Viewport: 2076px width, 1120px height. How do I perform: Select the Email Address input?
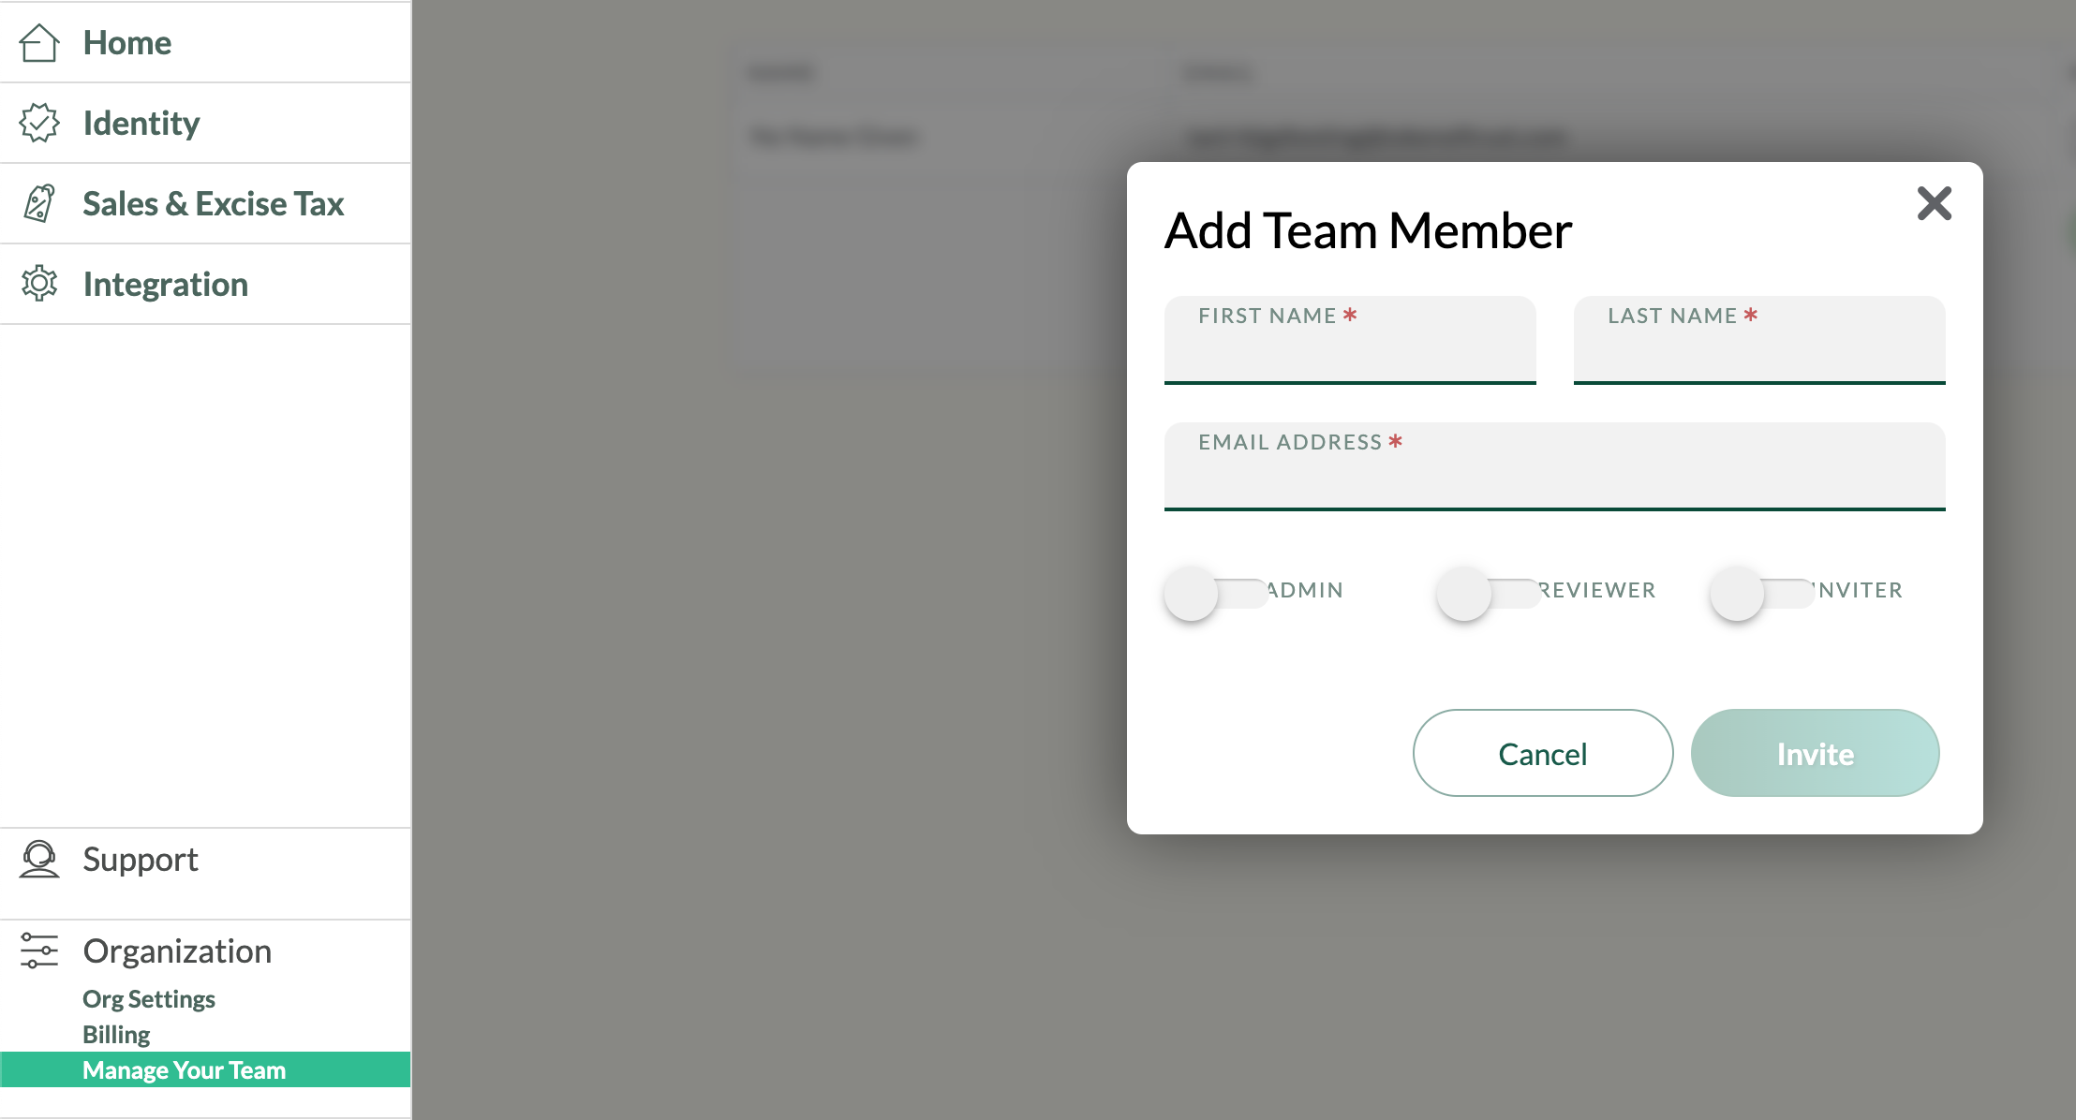[x=1554, y=478]
